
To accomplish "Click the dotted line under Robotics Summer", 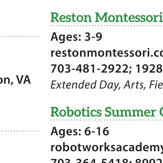I will pyautogui.click(x=107, y=120).
